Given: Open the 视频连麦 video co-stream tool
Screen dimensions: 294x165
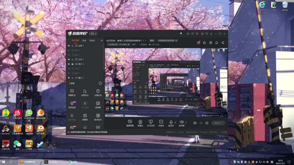Looking at the screenshot, I should [72, 105].
